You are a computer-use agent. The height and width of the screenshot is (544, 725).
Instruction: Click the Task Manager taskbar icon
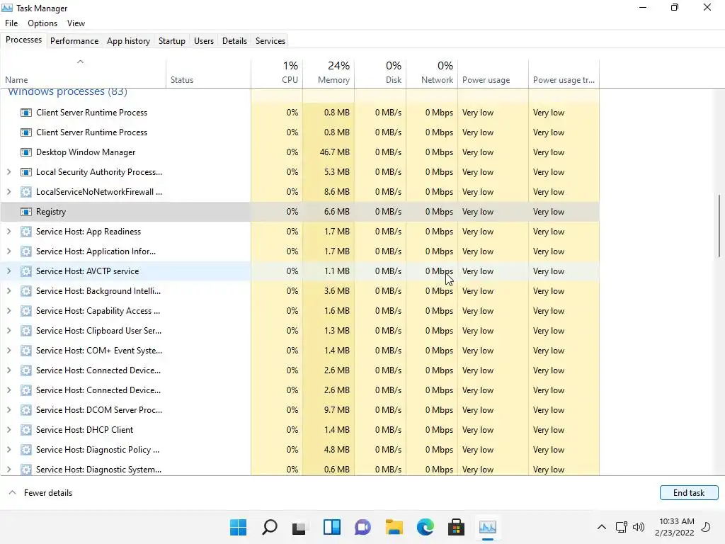pos(488,527)
